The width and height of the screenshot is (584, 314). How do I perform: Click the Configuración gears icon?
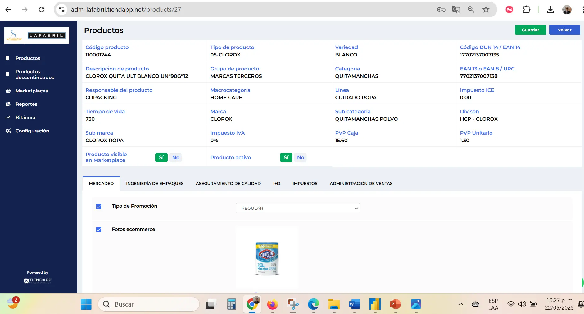8,131
